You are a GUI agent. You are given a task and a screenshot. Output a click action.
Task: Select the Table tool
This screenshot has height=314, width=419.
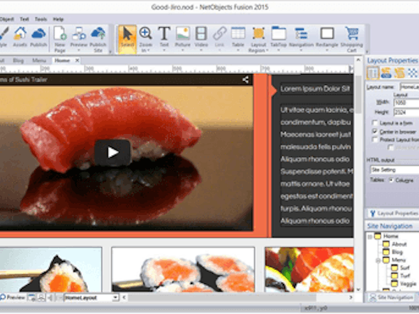coord(238,38)
